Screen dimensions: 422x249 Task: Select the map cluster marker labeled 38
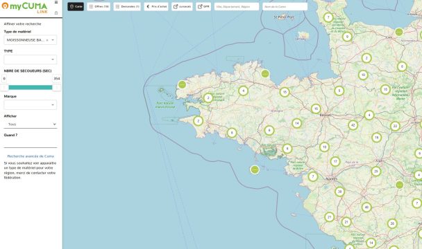339,192
